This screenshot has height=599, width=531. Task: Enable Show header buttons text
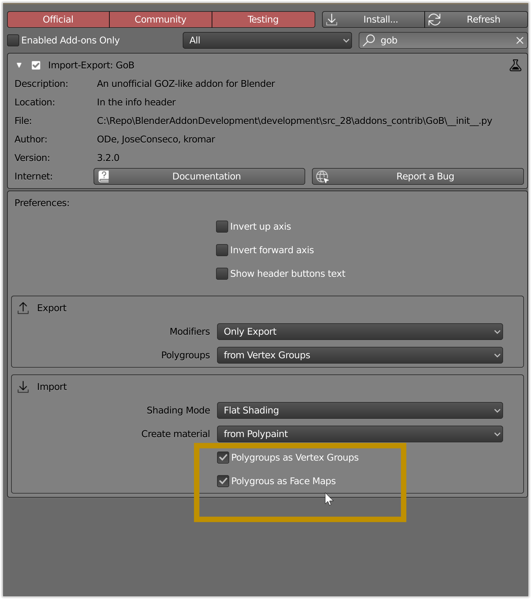(222, 274)
